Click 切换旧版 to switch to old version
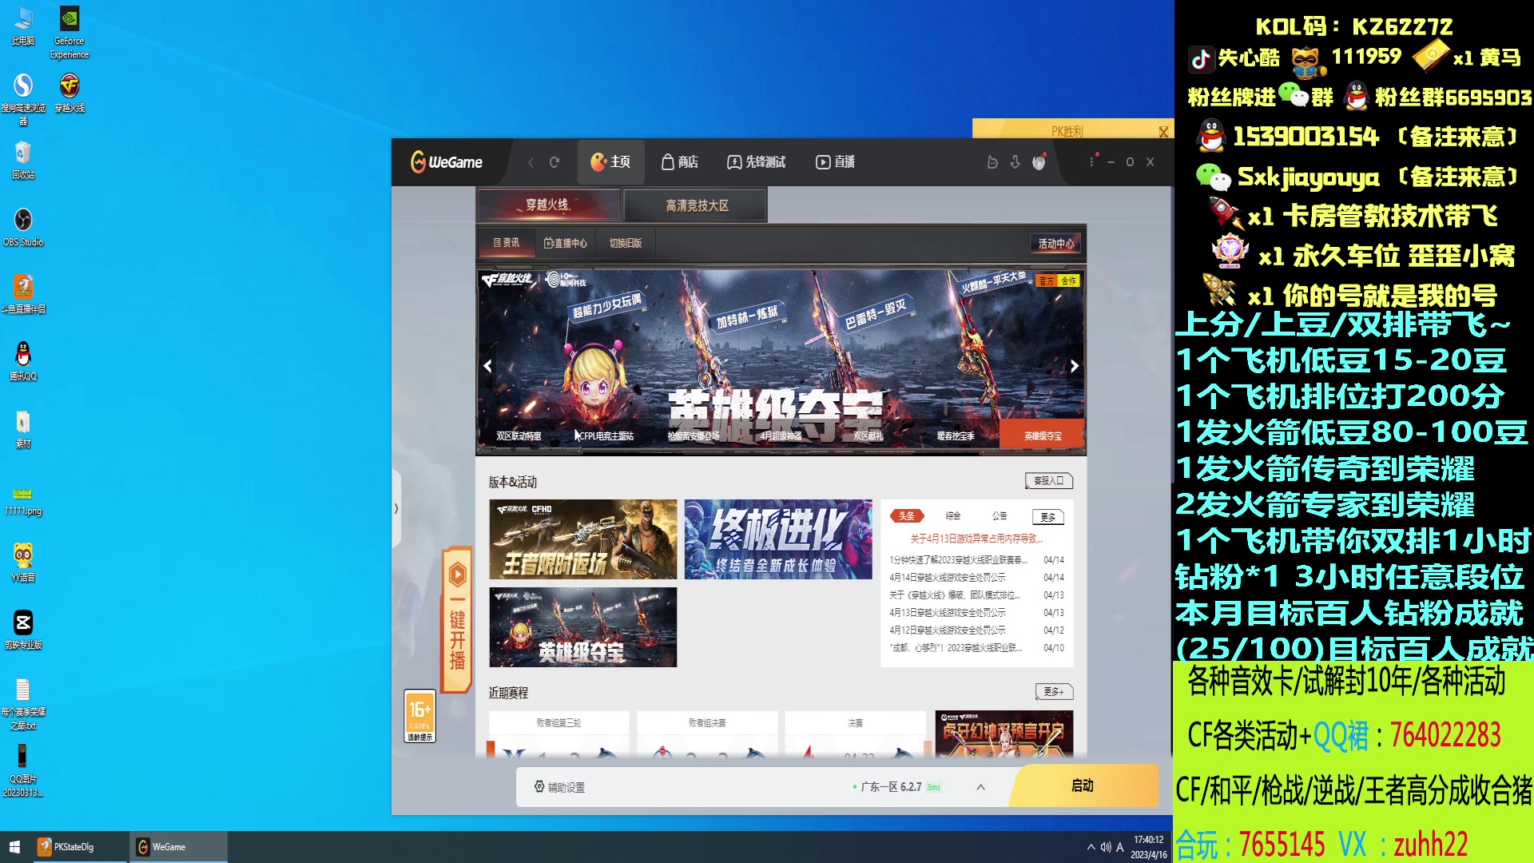 click(626, 243)
